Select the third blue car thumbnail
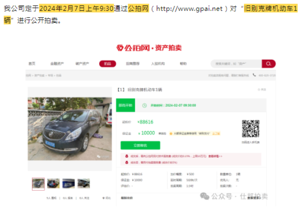The image size is (302, 215). [69, 183]
